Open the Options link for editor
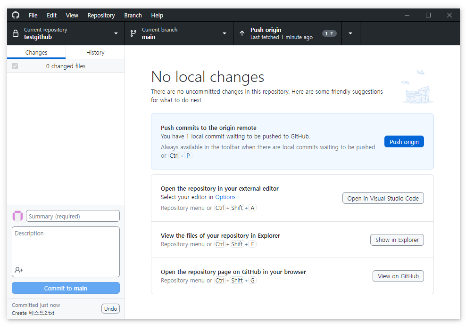 [x=225, y=197]
